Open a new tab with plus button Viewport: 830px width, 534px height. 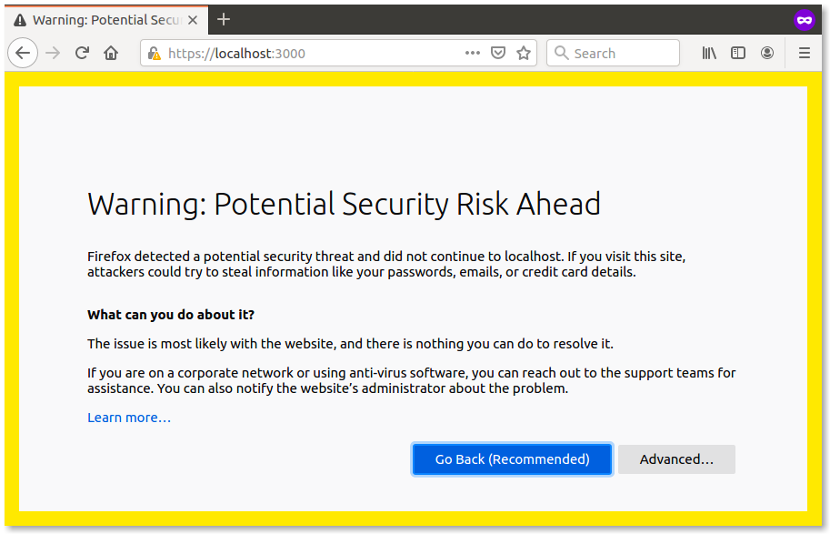tap(224, 19)
